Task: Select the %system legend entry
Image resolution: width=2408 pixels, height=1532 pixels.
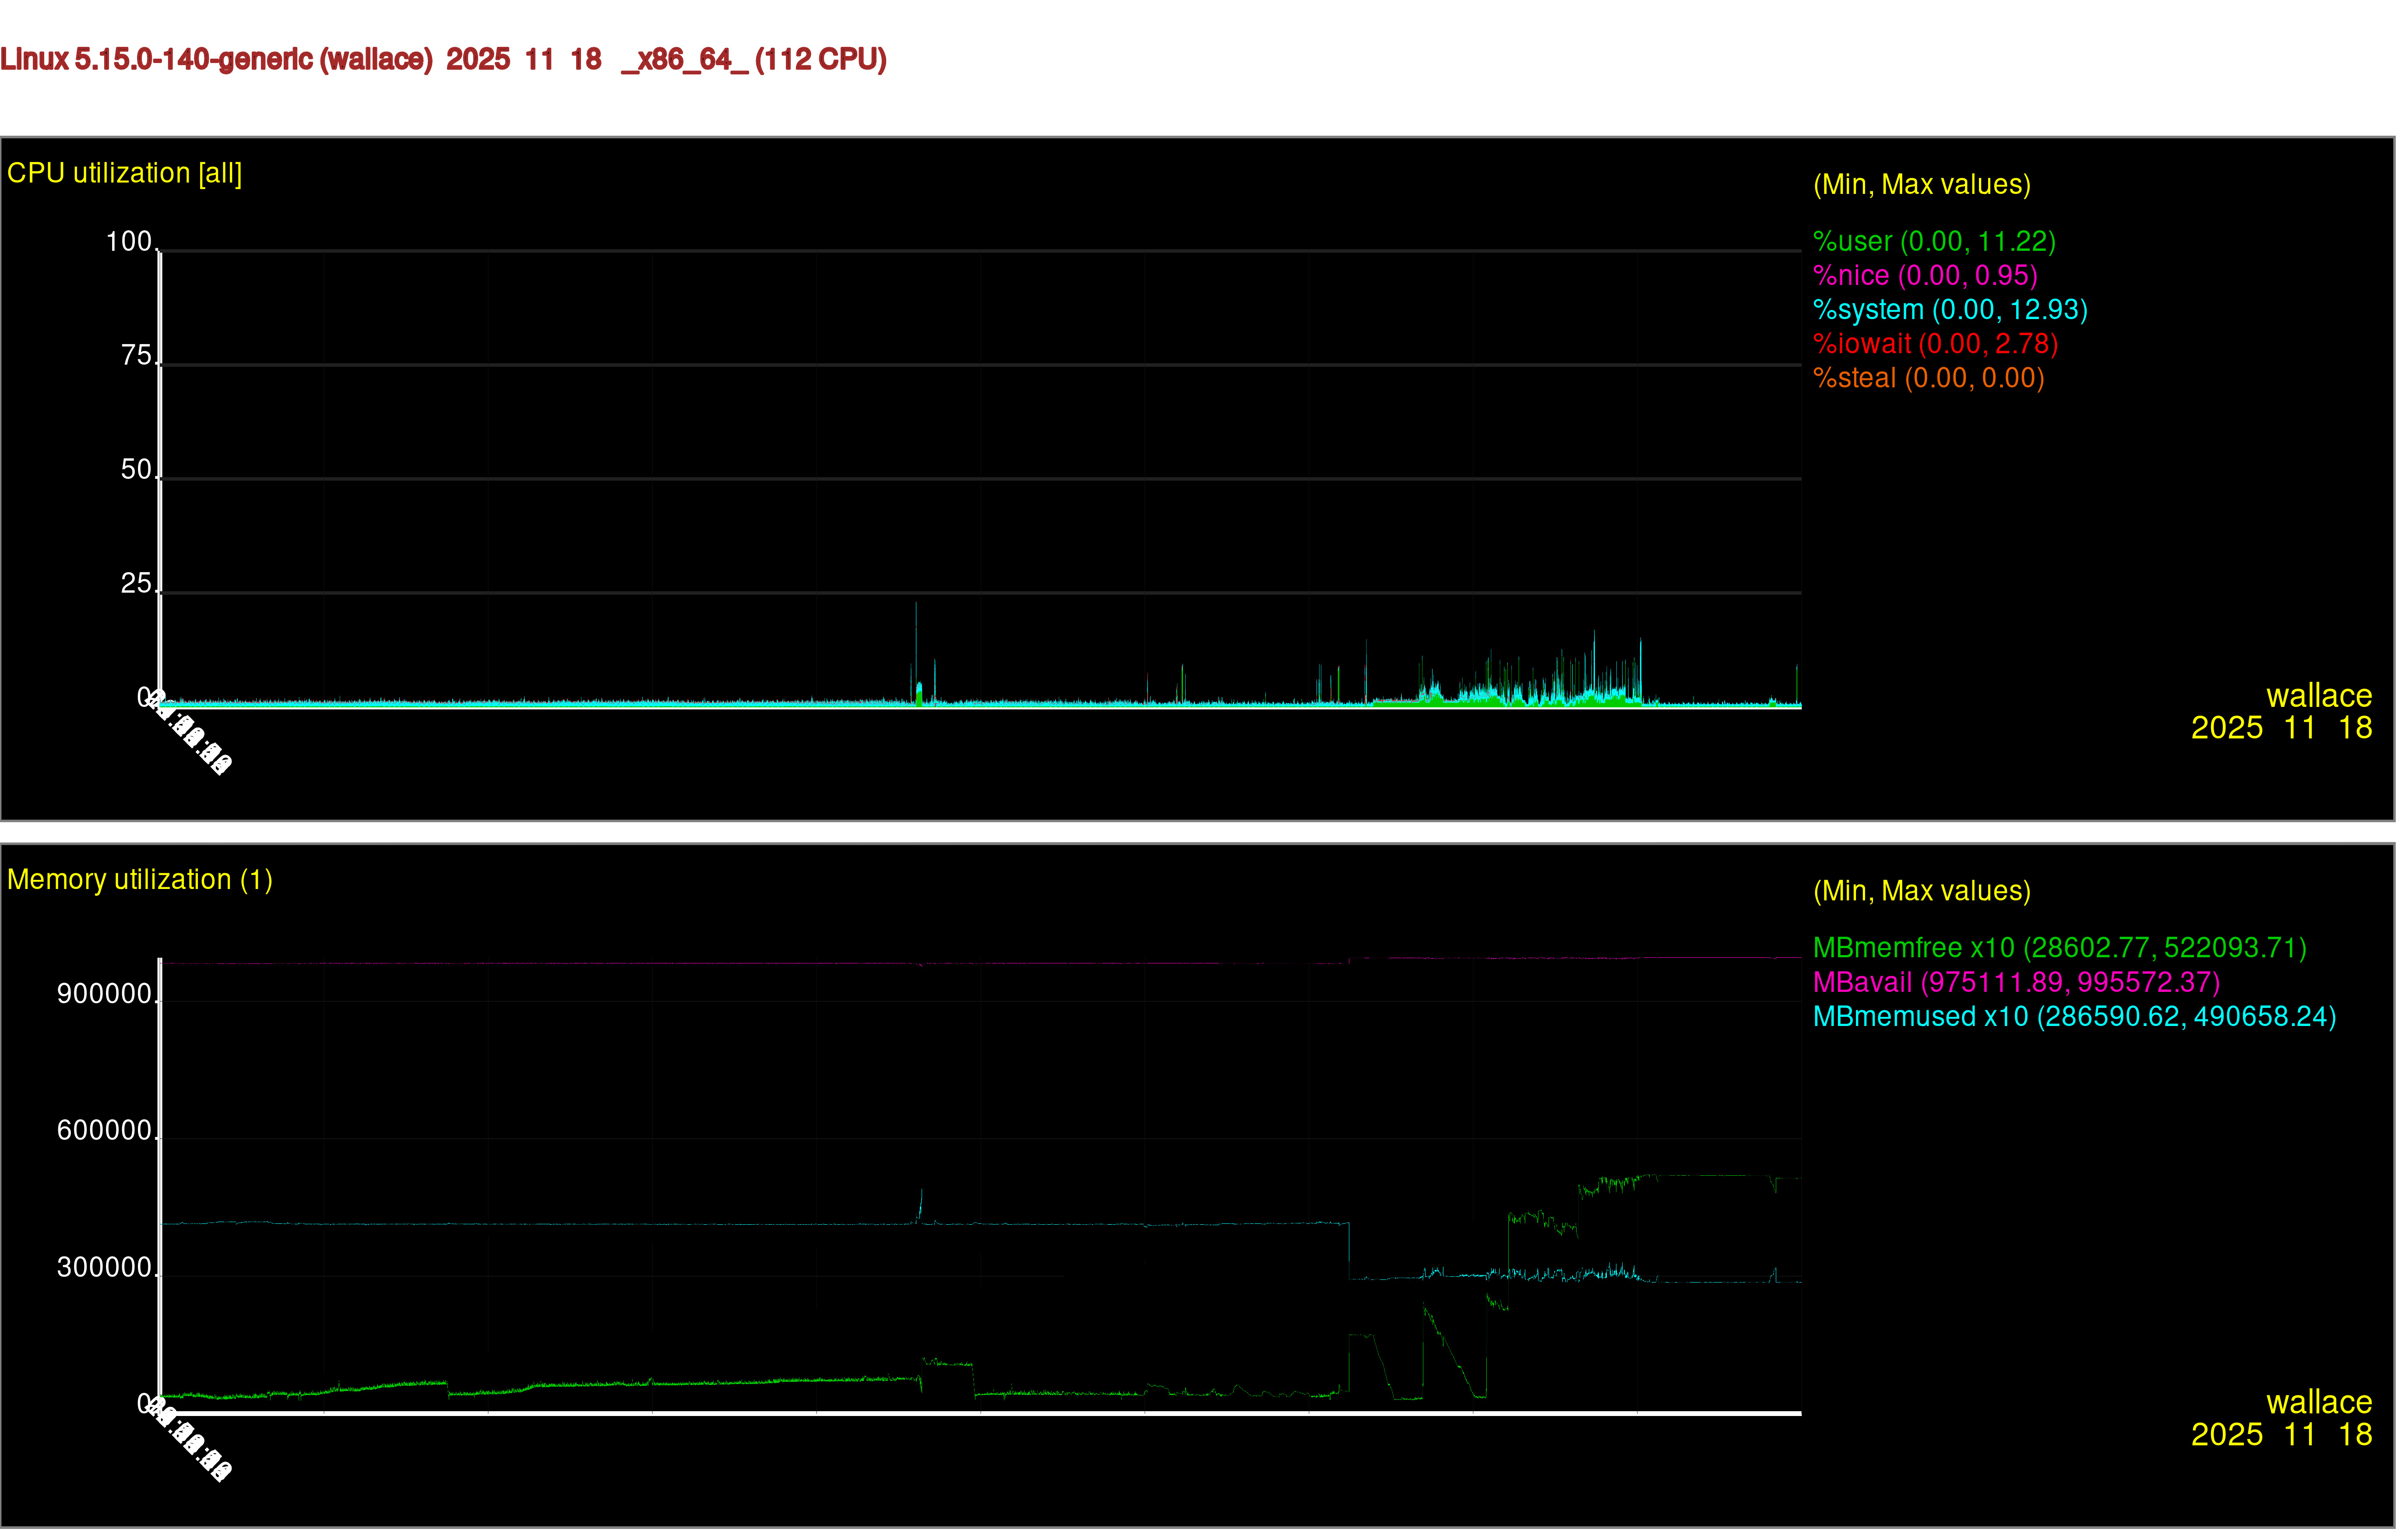Action: (1950, 310)
